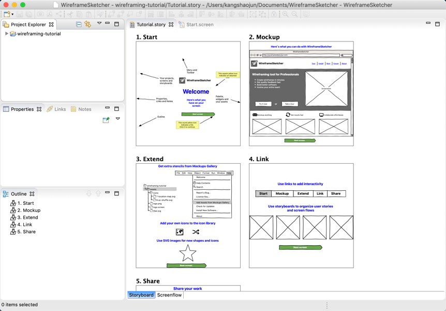Screen dimensions: 446x311
Task: Select the '3. Extend' storyboard screen thumbnail
Action: pyautogui.click(x=188, y=216)
